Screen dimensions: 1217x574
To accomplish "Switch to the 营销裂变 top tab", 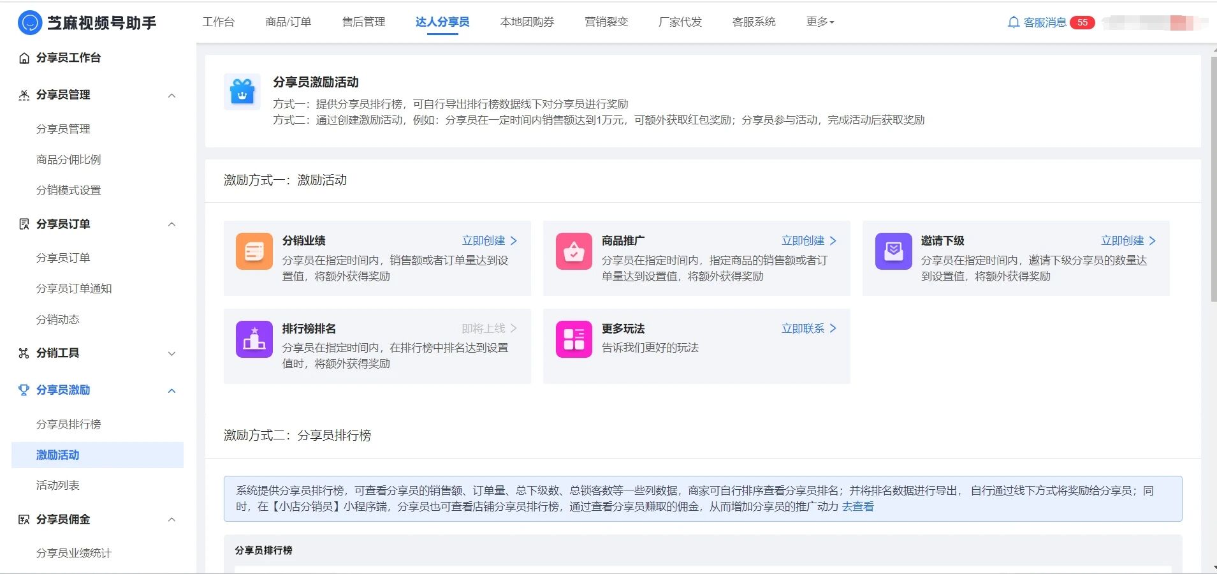I will coord(606,22).
